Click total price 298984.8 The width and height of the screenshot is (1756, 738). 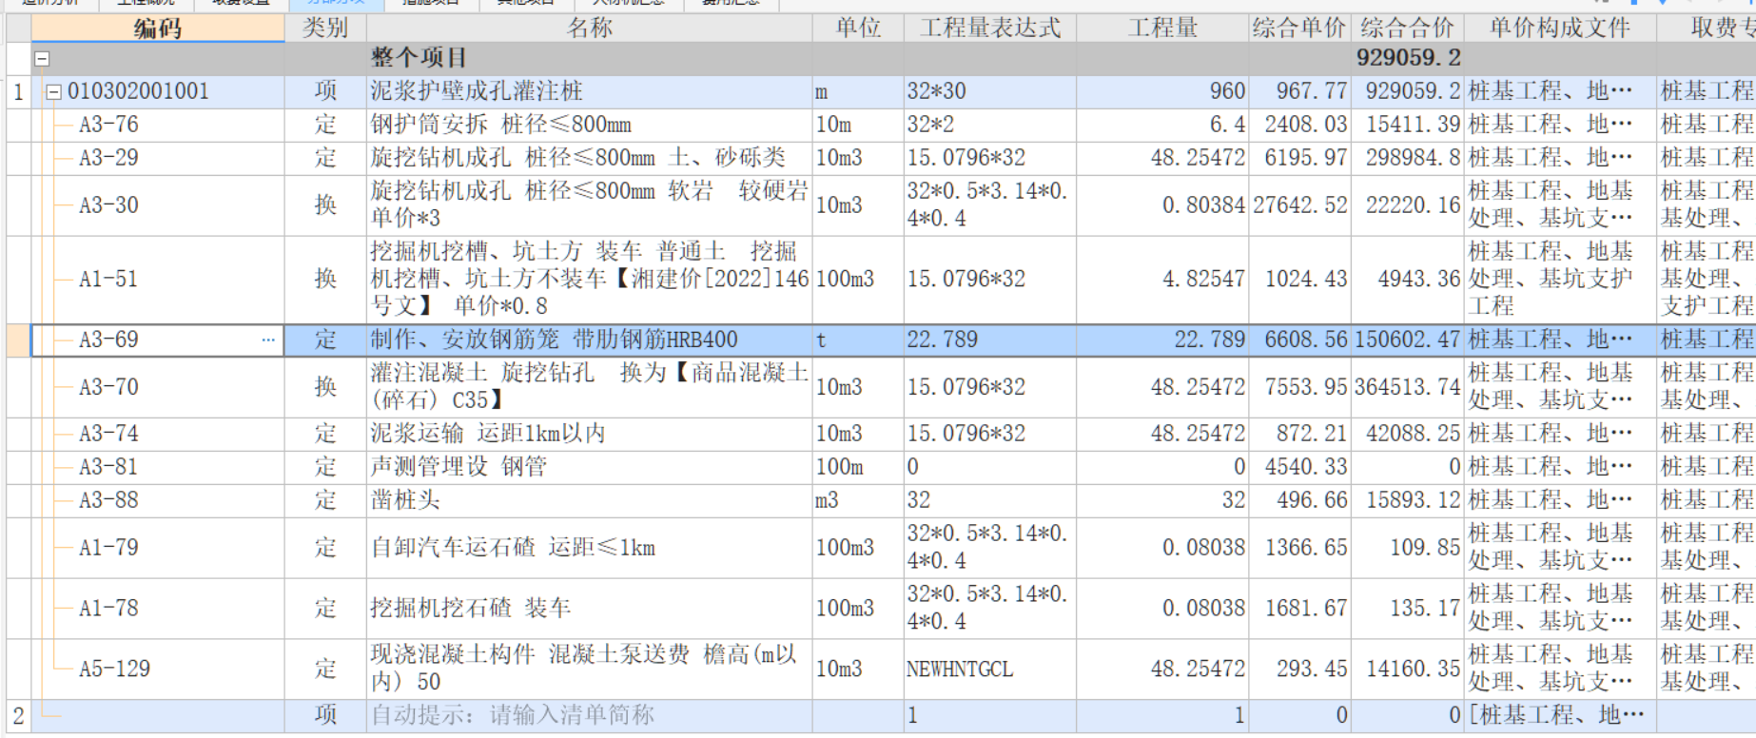coord(1408,158)
